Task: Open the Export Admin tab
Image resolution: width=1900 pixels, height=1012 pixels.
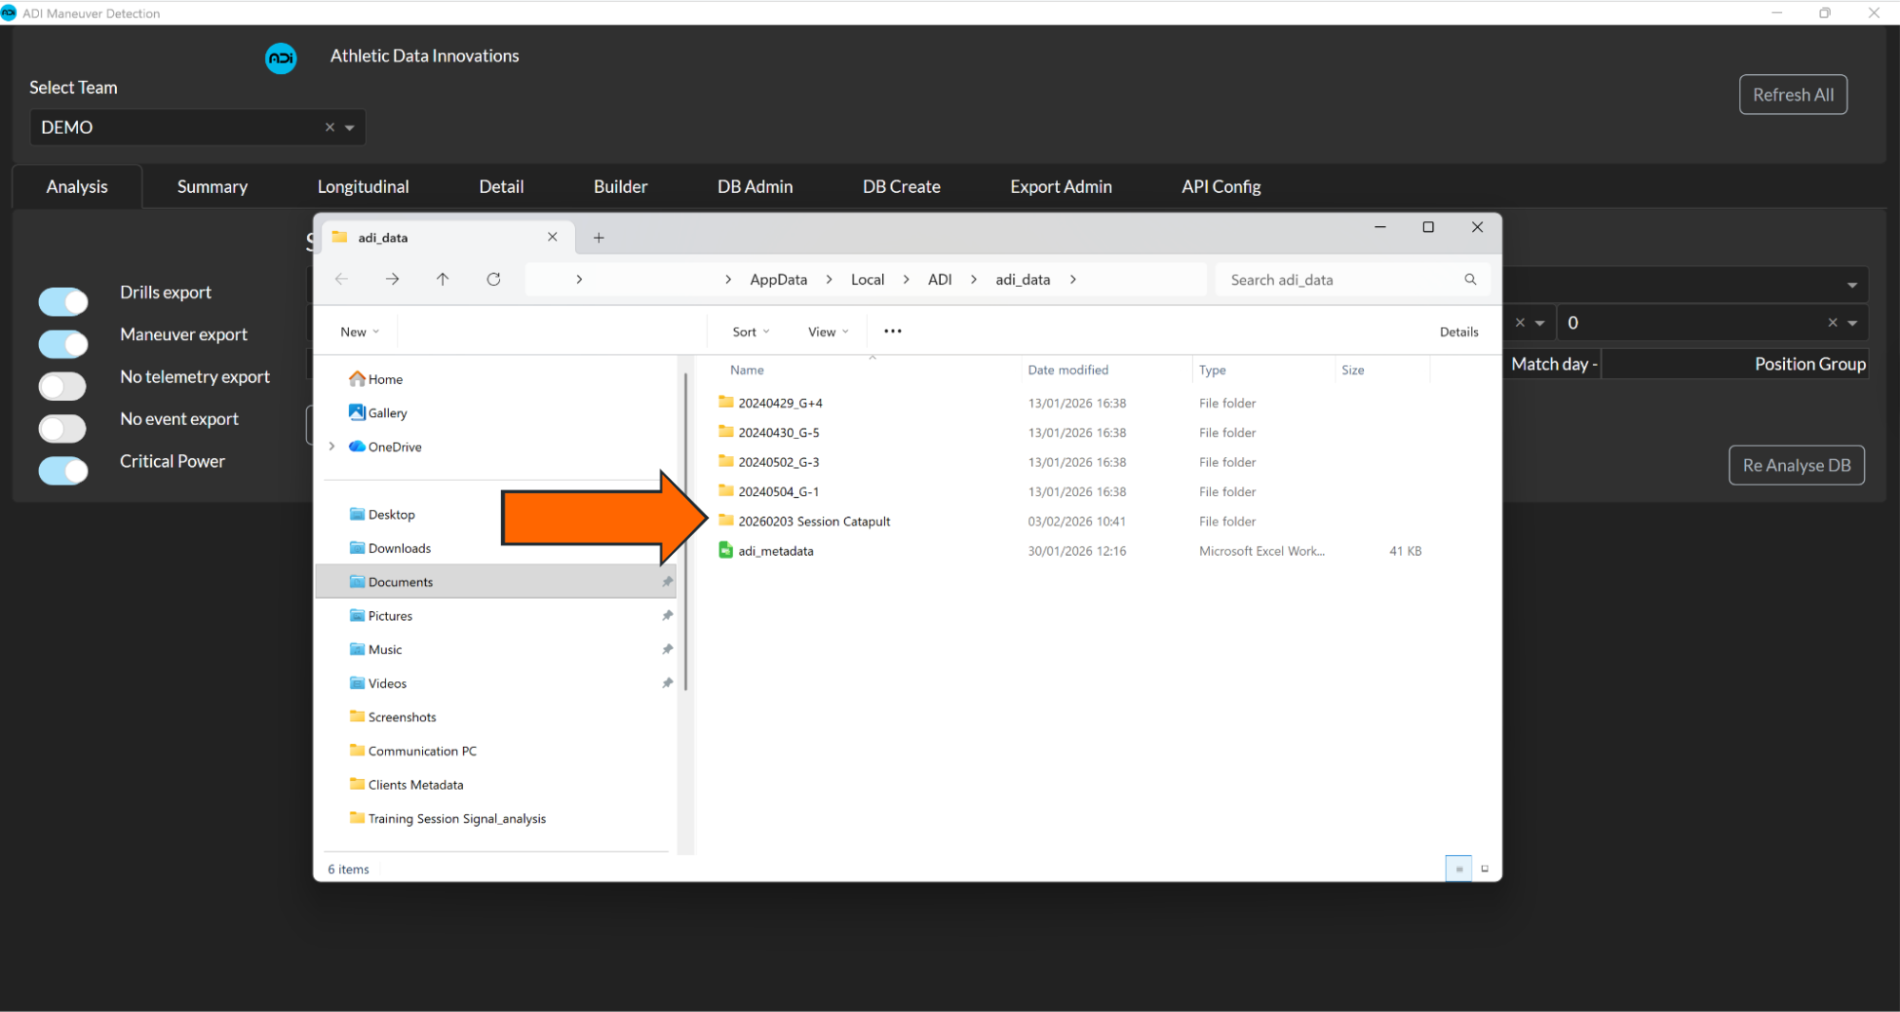Action: 1061,186
